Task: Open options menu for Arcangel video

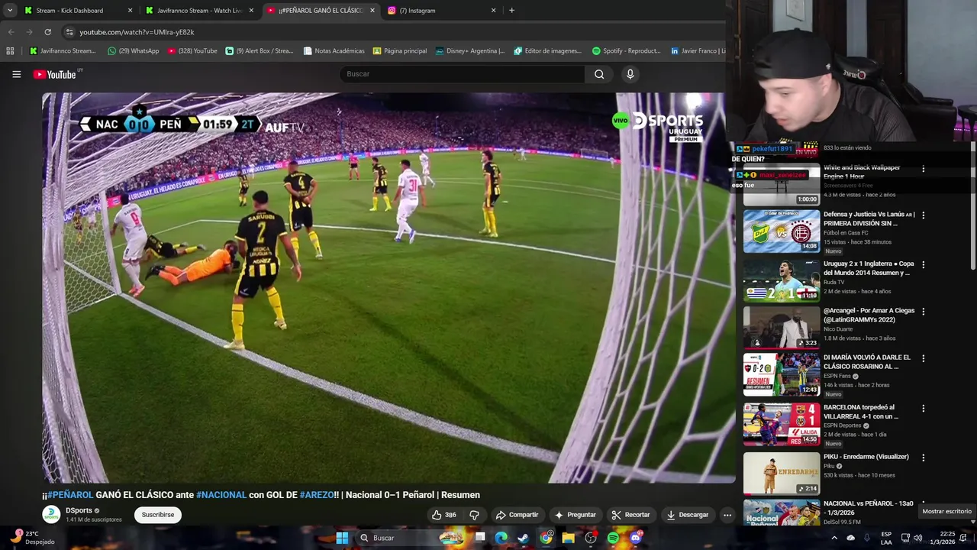Action: [x=923, y=312]
